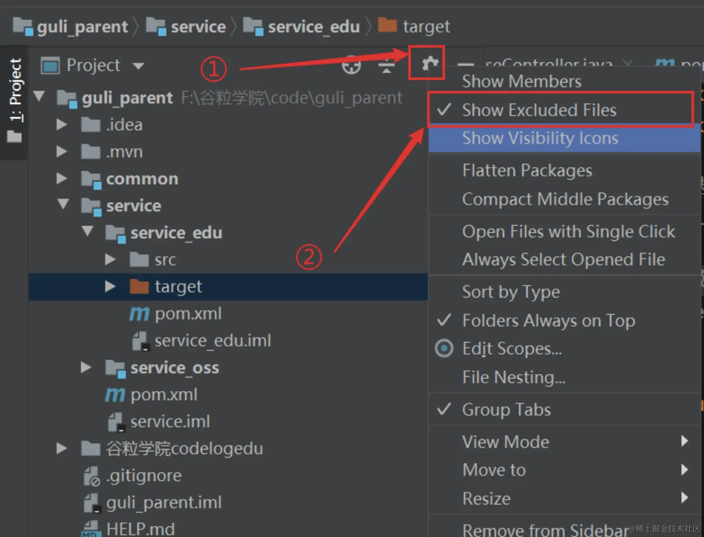This screenshot has height=537, width=704.
Task: Select Edit Scopes radio entry
Action: coord(512,349)
